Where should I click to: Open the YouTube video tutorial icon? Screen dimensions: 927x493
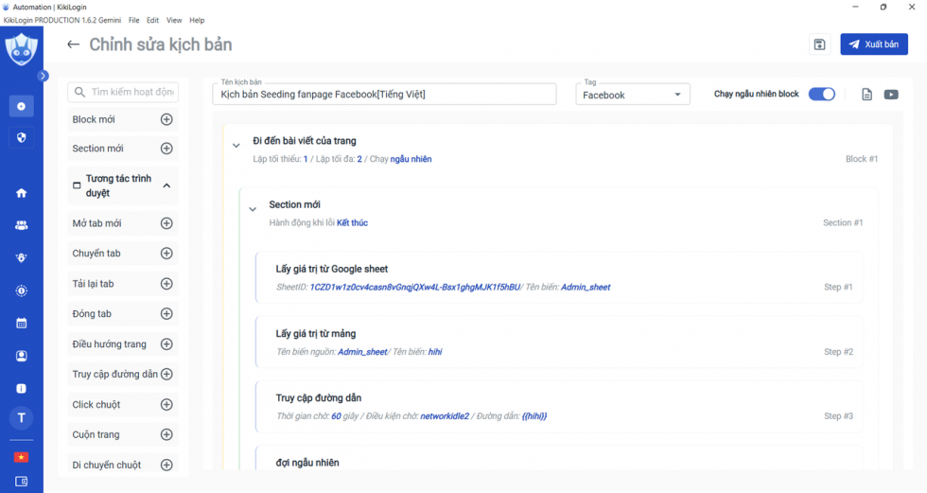tap(891, 95)
